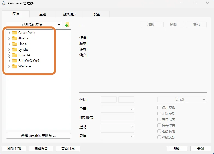This screenshot has width=214, height=154.
Task: Expand the CleanDesk tree node
Action: point(9,33)
